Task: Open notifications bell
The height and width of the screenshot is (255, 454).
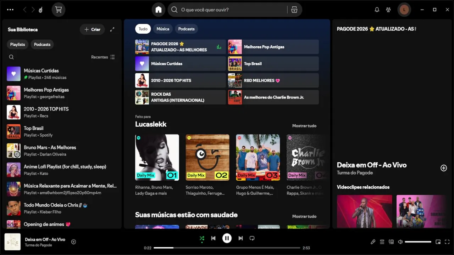Action: 377,10
